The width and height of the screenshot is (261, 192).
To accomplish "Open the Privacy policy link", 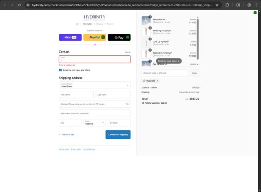I will click(x=76, y=149).
